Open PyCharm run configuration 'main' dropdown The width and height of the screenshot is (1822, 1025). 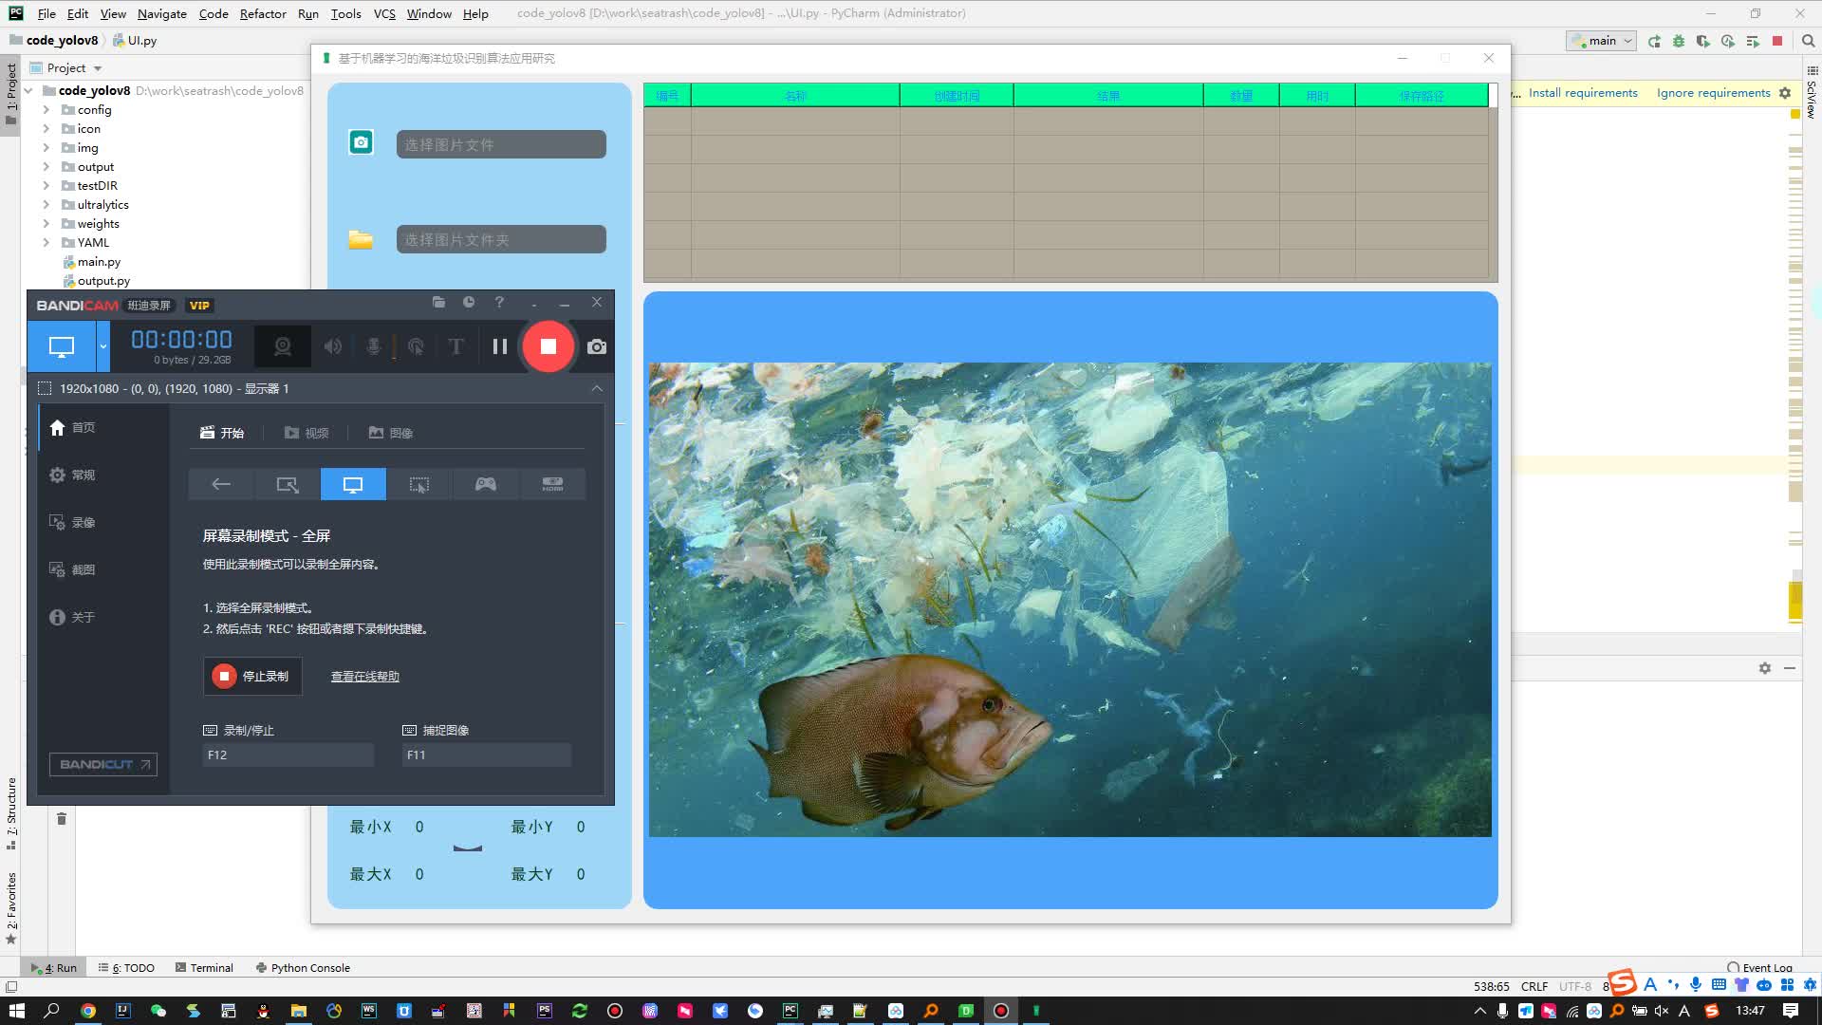[1602, 41]
